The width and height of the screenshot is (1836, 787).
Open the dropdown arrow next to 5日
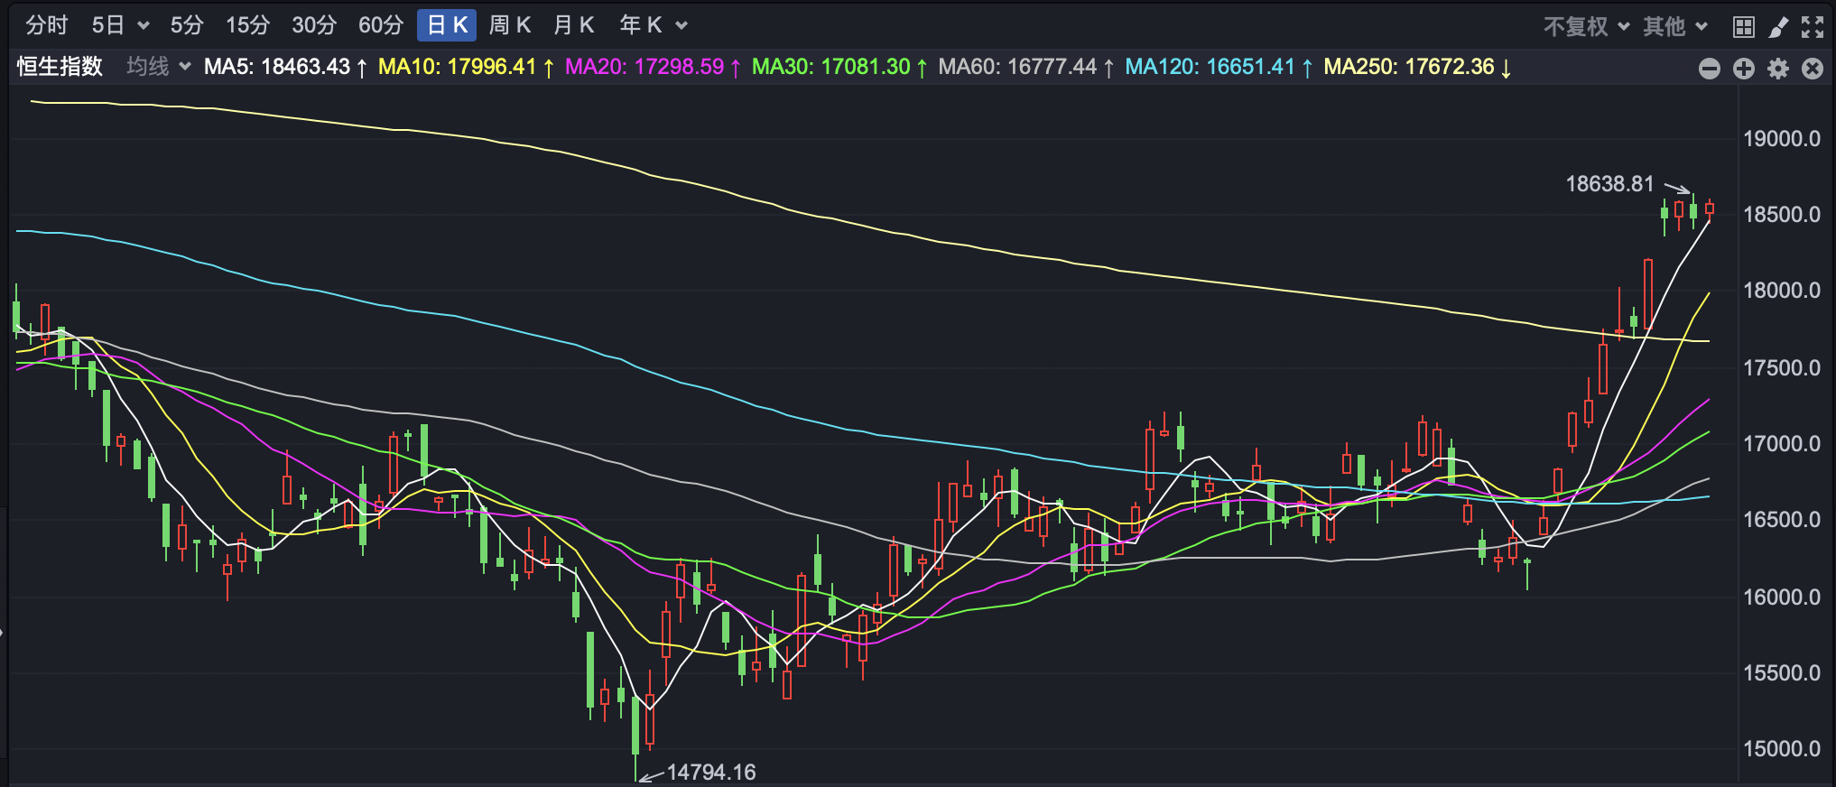click(143, 26)
